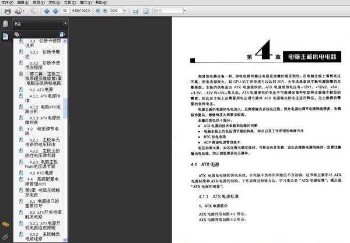Open the 窗口 (Window) menu
350x243 pixels.
[86, 2]
